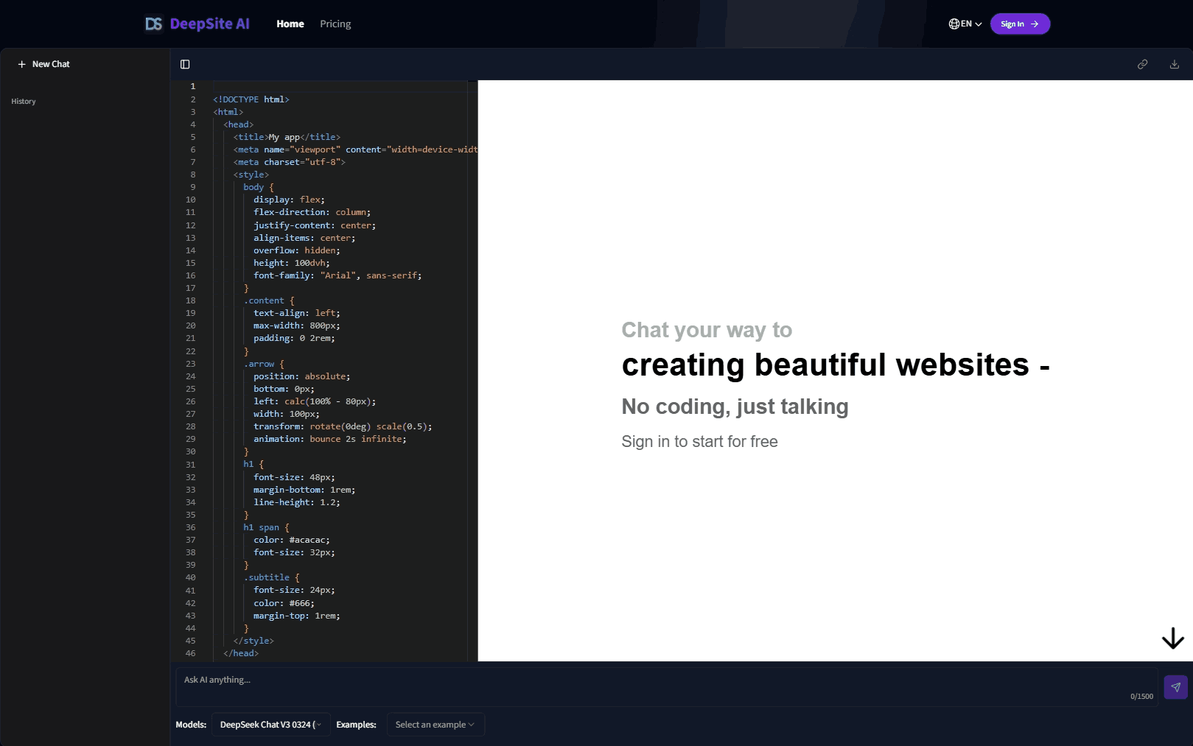Toggle the sidebar panel icon

pos(185,64)
